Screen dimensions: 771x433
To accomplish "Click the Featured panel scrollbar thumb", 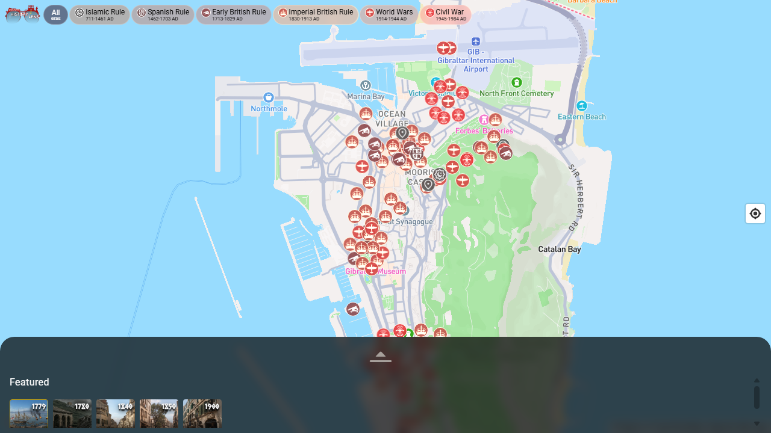I will (757, 398).
